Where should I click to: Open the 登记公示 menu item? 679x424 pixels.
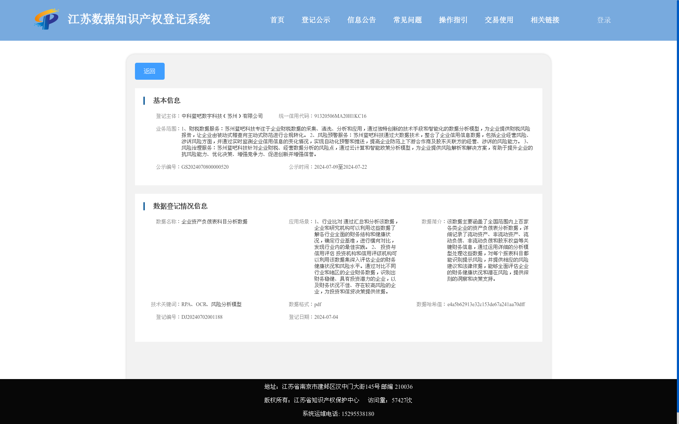(x=316, y=20)
